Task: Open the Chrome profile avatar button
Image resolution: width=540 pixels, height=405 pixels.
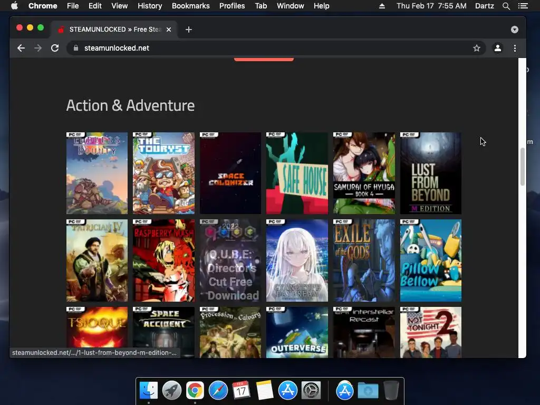Action: [497, 48]
